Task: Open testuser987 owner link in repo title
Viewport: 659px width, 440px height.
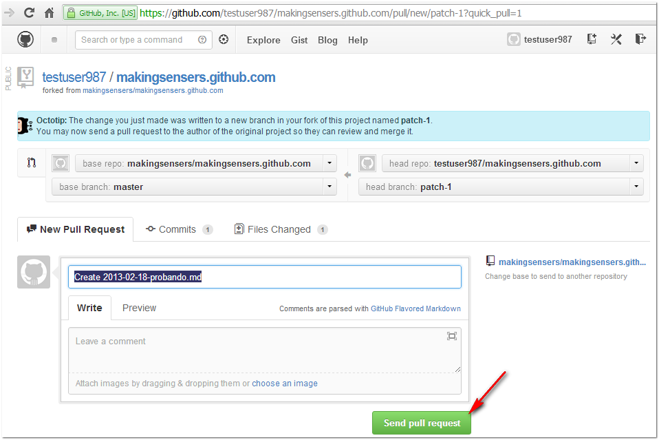Action: pyautogui.click(x=74, y=77)
